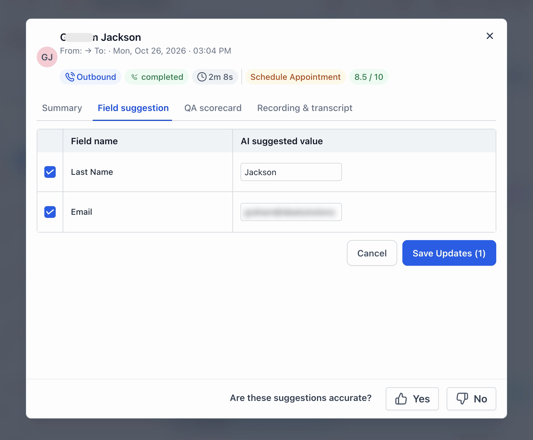This screenshot has width=533, height=440.
Task: Close the call details dialog
Action: click(x=490, y=36)
